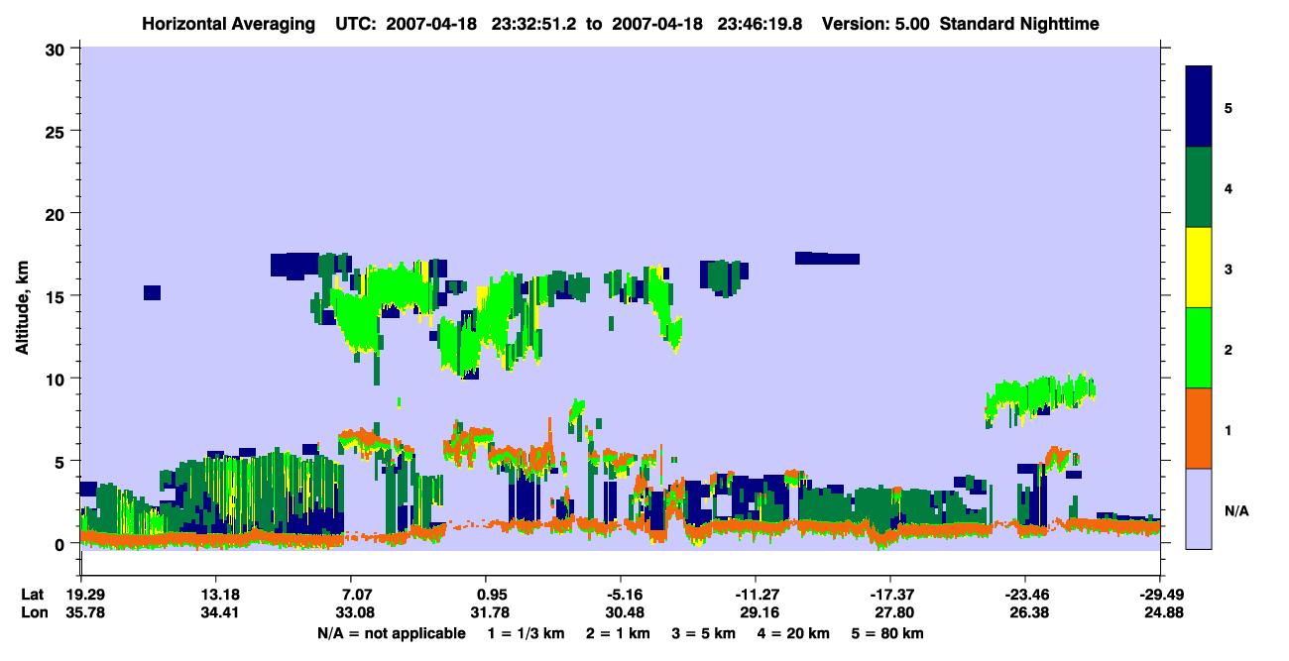
Task: Click the dark blue color bar segment 5
Action: [1199, 107]
